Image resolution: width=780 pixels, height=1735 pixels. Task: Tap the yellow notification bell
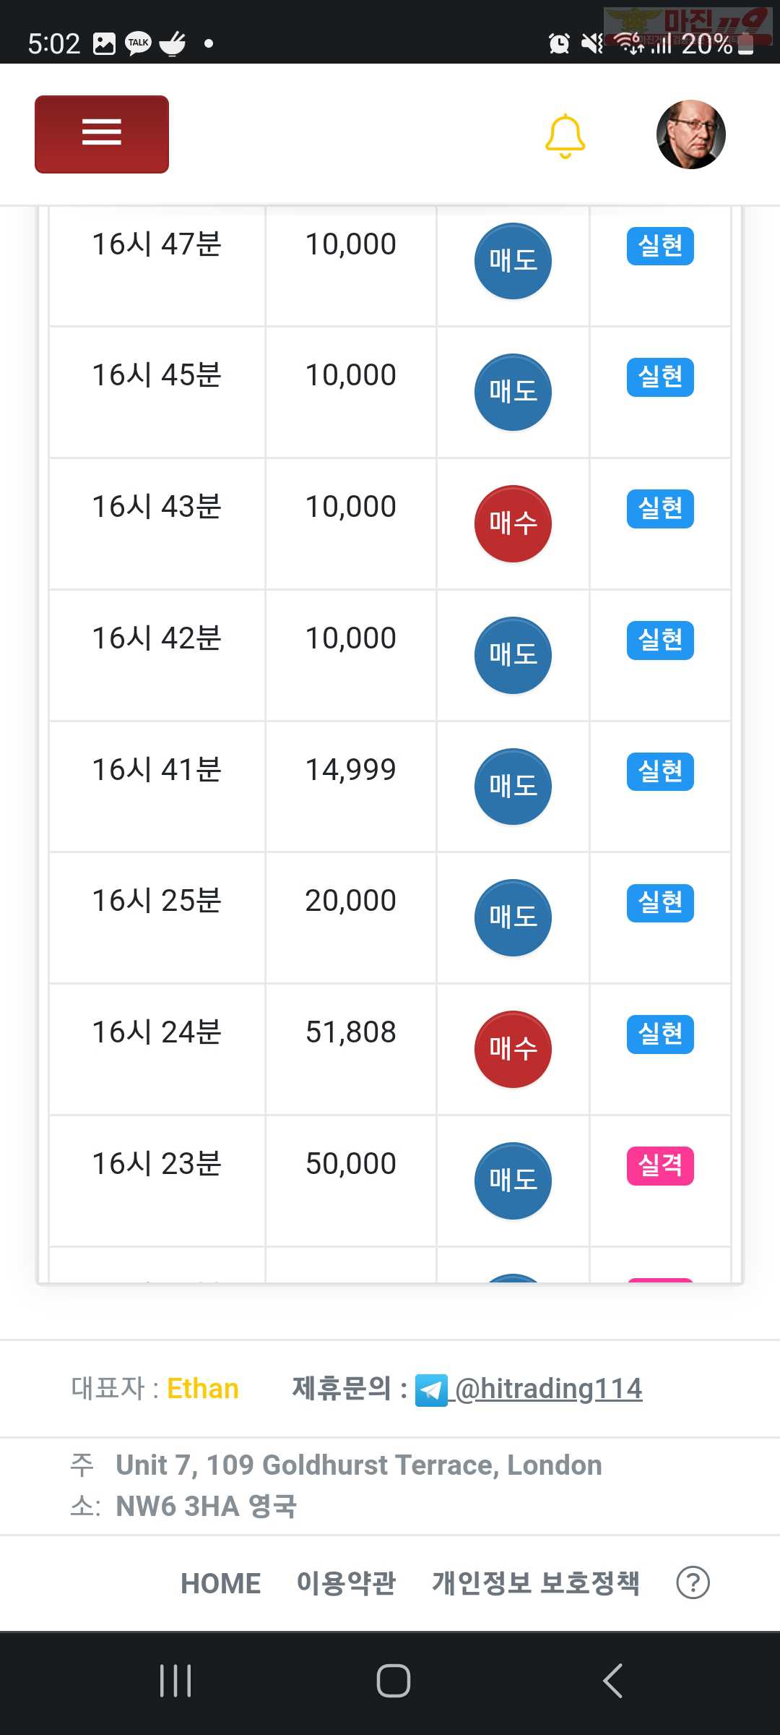(x=565, y=136)
